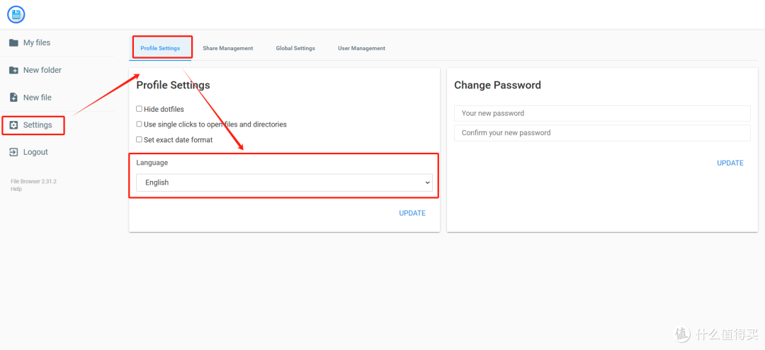Enable the Hide dotfiles checkbox

pos(139,109)
